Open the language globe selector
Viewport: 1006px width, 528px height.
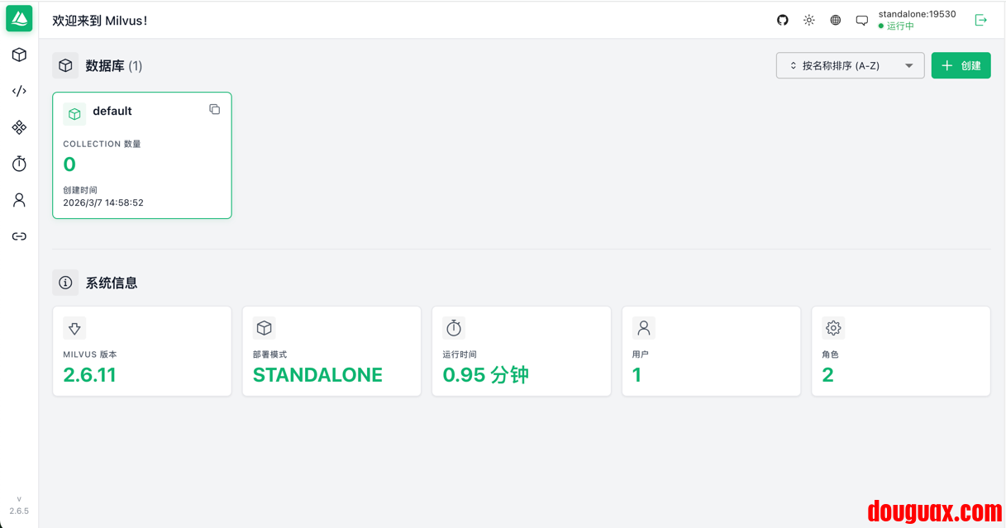(836, 20)
